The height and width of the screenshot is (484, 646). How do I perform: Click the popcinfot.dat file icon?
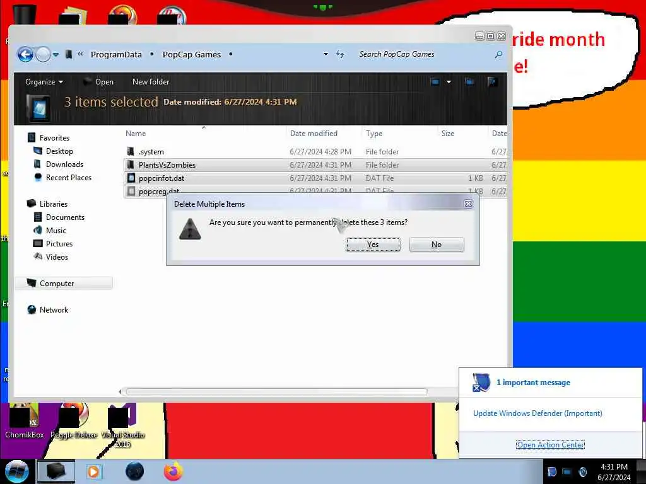point(131,178)
